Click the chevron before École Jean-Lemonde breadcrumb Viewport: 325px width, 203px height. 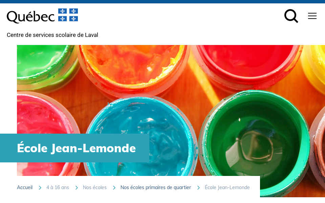(x=198, y=188)
